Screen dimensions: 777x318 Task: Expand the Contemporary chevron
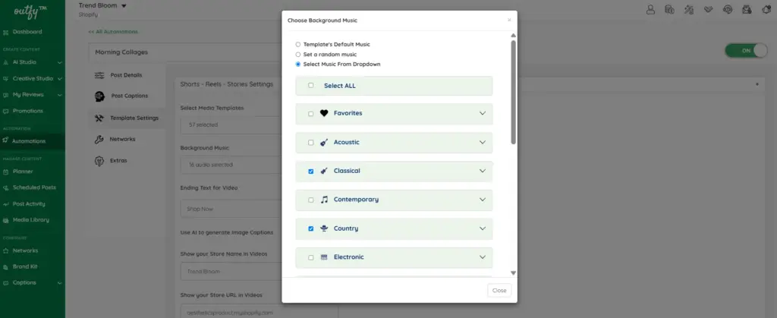(x=483, y=200)
